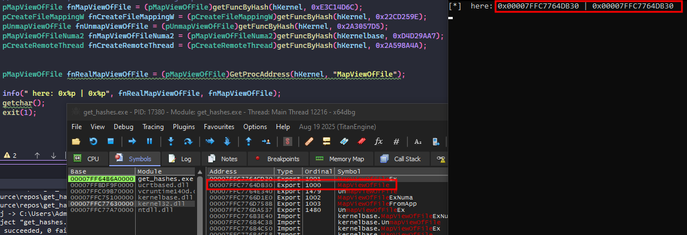
Task: Sort symbols by the Ordinal column header
Action: [x=318, y=171]
